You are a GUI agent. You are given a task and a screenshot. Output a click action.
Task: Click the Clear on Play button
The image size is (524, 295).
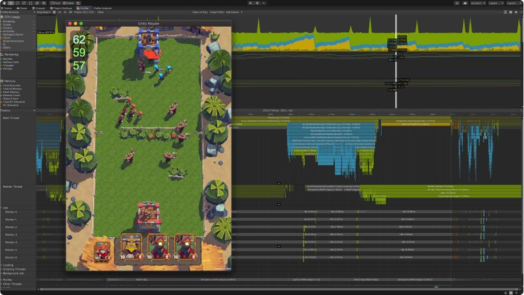click(201, 12)
